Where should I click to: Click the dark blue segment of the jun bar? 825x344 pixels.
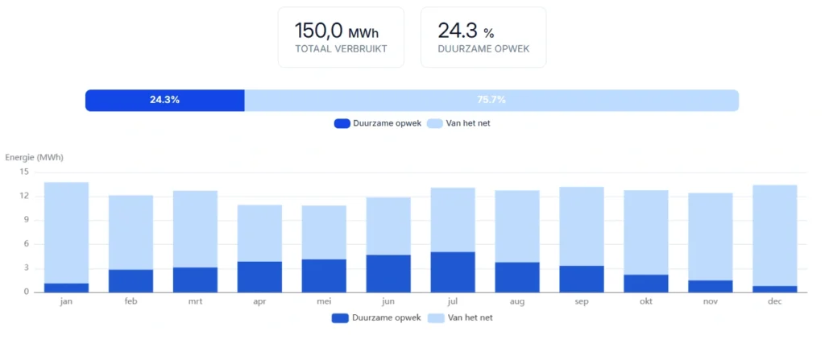388,274
